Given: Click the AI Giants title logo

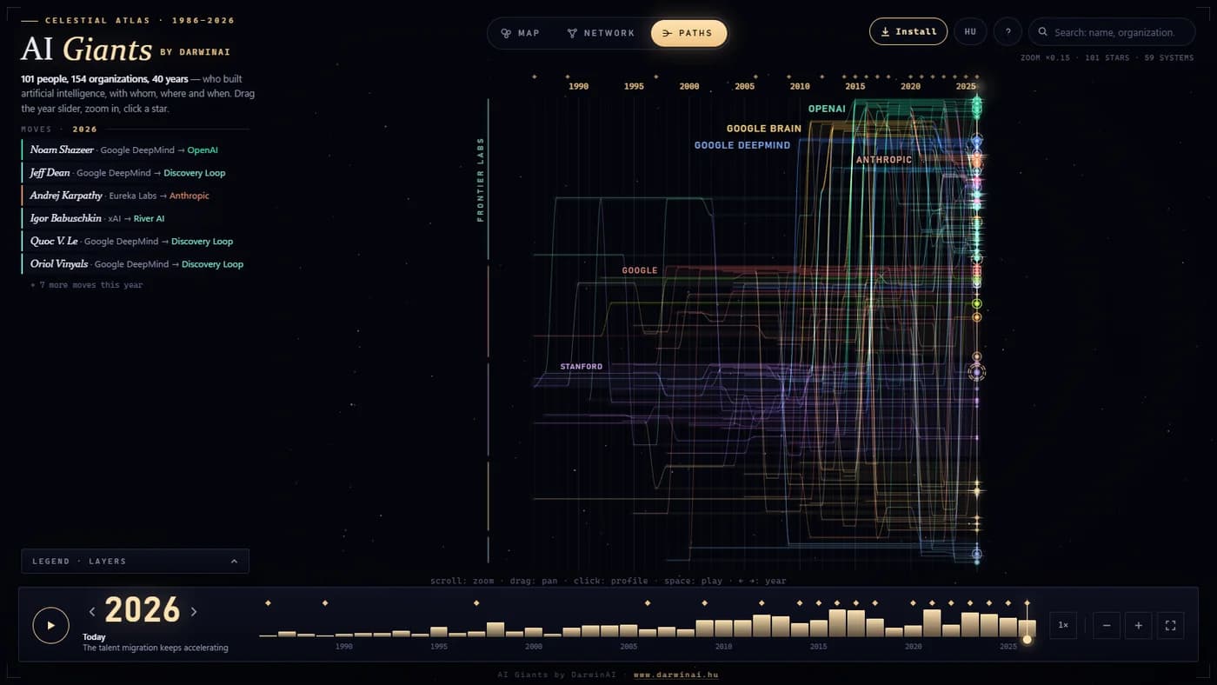Looking at the screenshot, I should click(x=86, y=50).
